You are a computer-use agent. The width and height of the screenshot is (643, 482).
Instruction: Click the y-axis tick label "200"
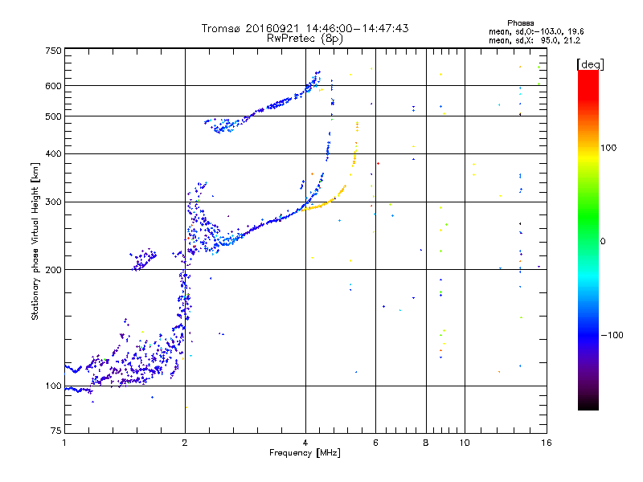pyautogui.click(x=53, y=270)
